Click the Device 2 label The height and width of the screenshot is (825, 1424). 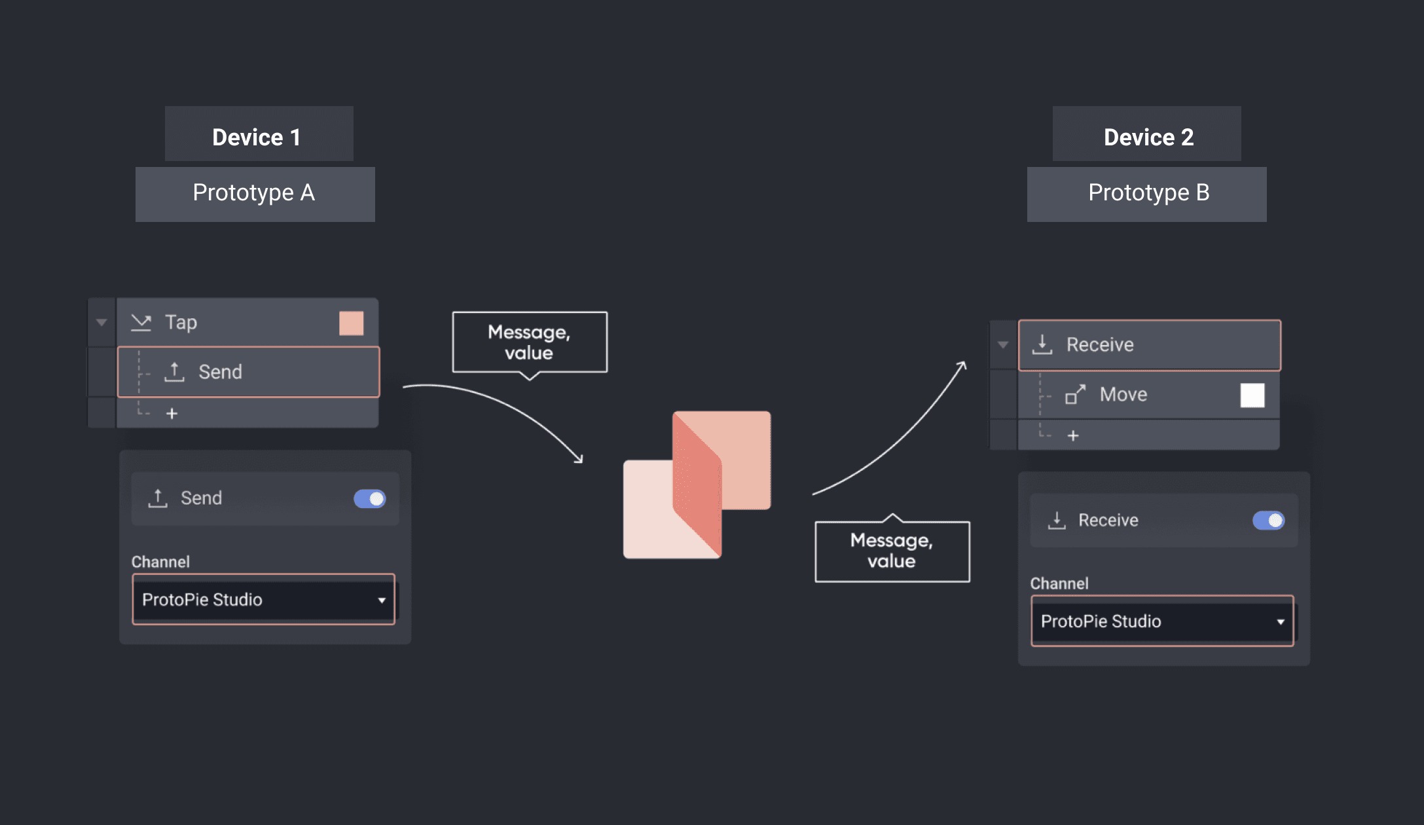(1149, 137)
